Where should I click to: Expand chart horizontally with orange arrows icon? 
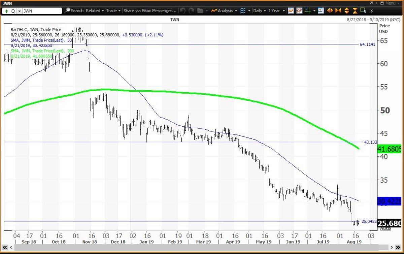[331, 11]
